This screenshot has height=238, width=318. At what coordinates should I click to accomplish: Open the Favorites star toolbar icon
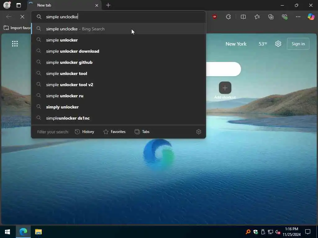pyautogui.click(x=257, y=17)
